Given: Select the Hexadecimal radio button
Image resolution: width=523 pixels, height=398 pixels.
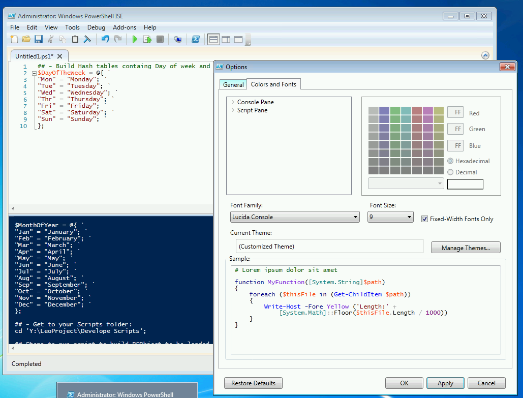Looking at the screenshot, I should tap(450, 161).
